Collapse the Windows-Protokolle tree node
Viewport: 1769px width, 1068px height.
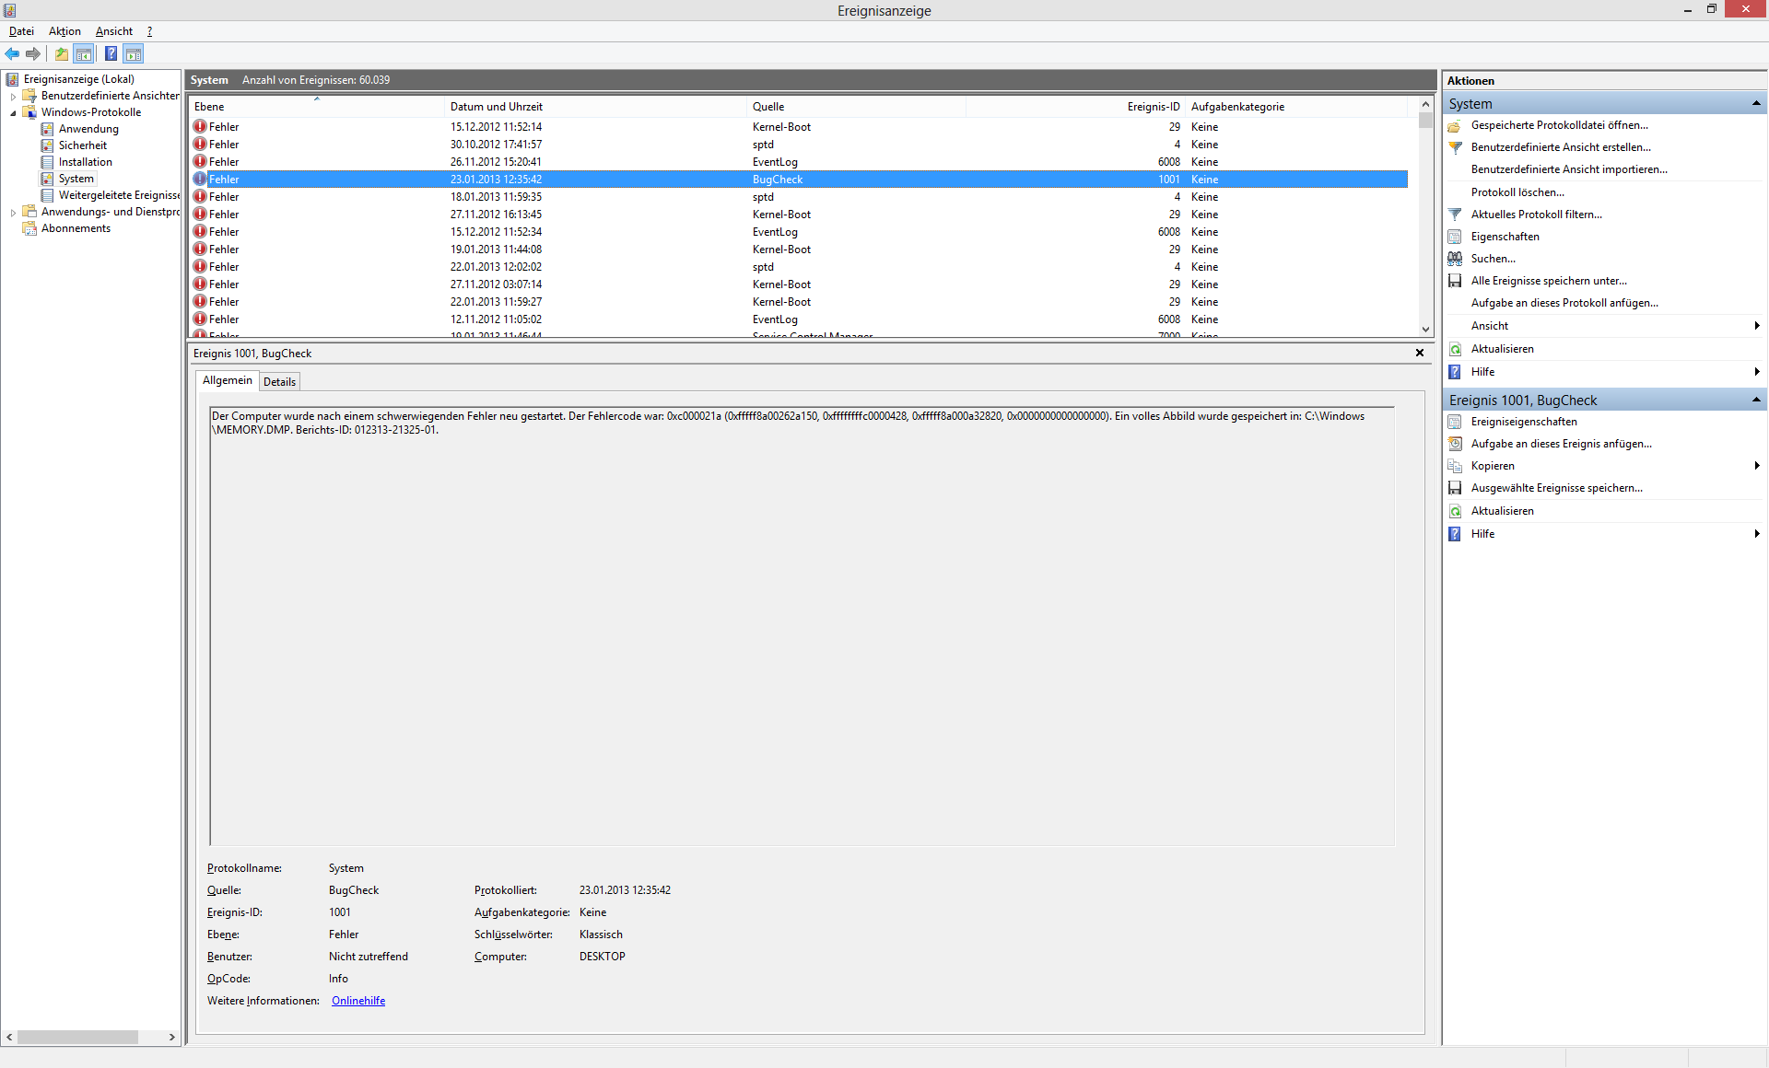pos(13,112)
